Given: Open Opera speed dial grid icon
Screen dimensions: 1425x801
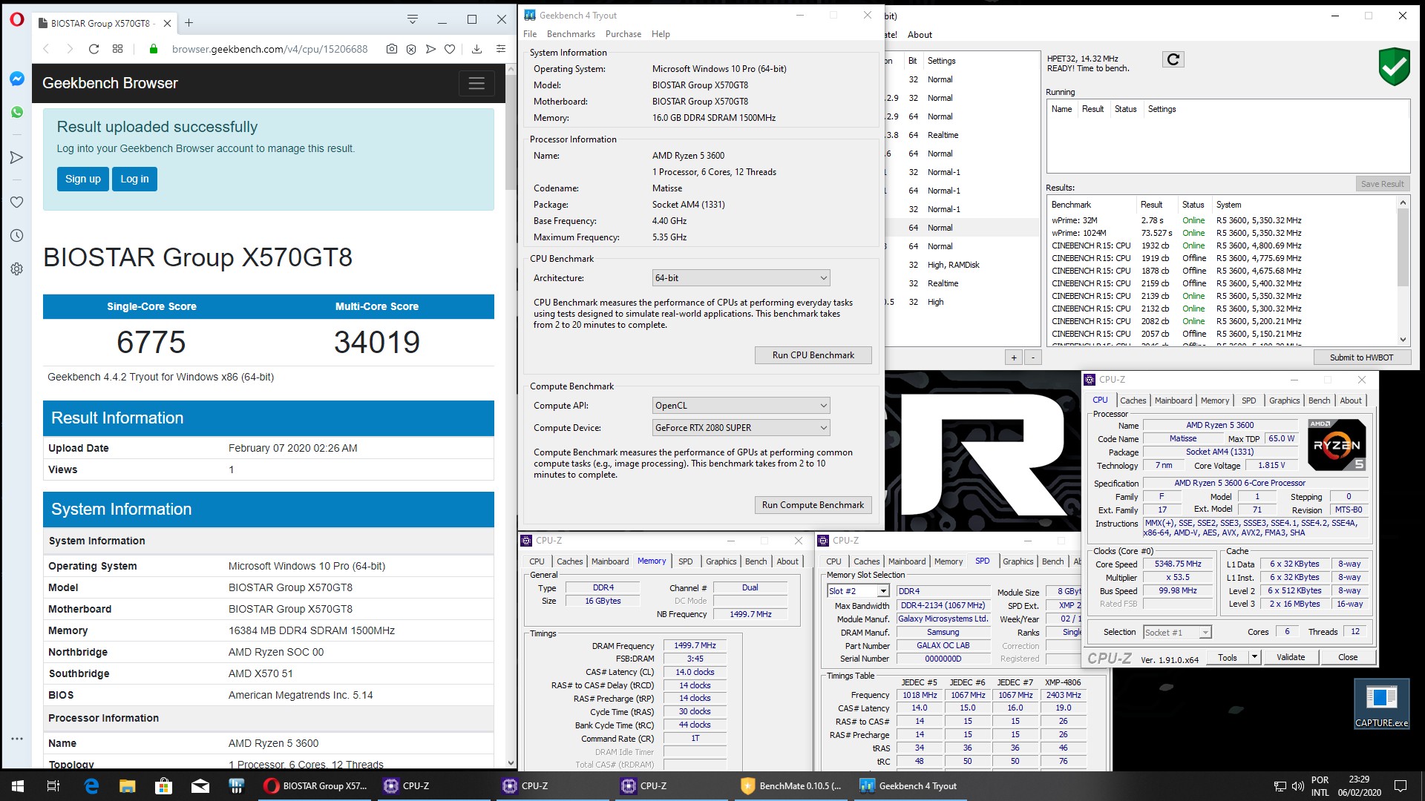Looking at the screenshot, I should point(117,49).
